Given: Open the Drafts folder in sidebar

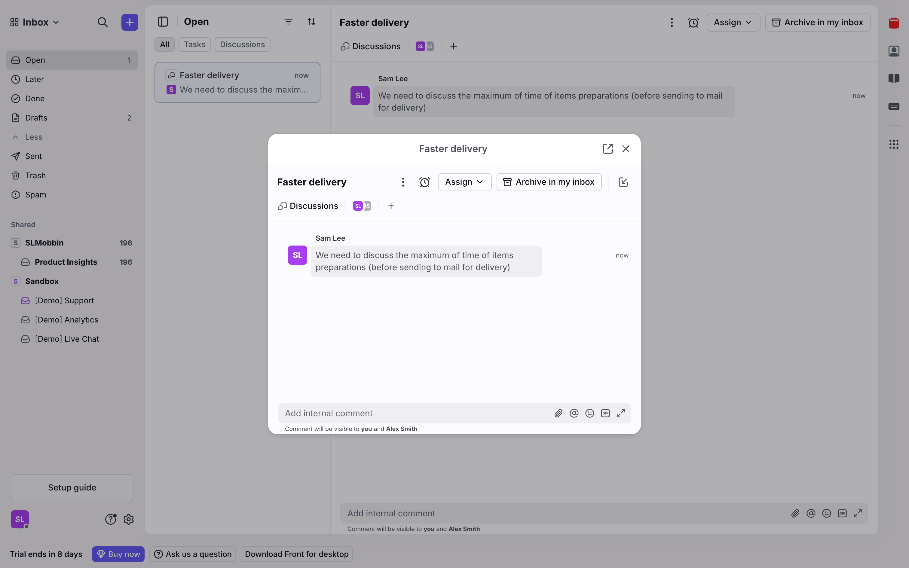Looking at the screenshot, I should [36, 118].
